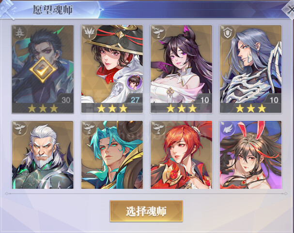Close the 愿望魂师 dialog

tap(289, 9)
